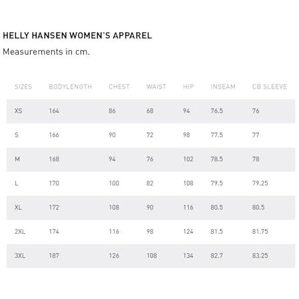This screenshot has width=299, height=299.
Task: Click the HIP column header
Action: coord(188,87)
